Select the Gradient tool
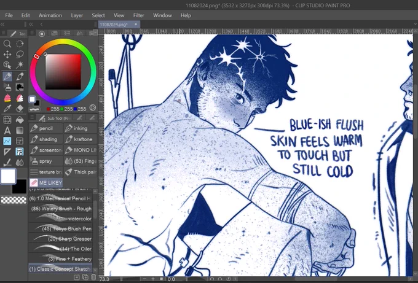 [x=20, y=130]
